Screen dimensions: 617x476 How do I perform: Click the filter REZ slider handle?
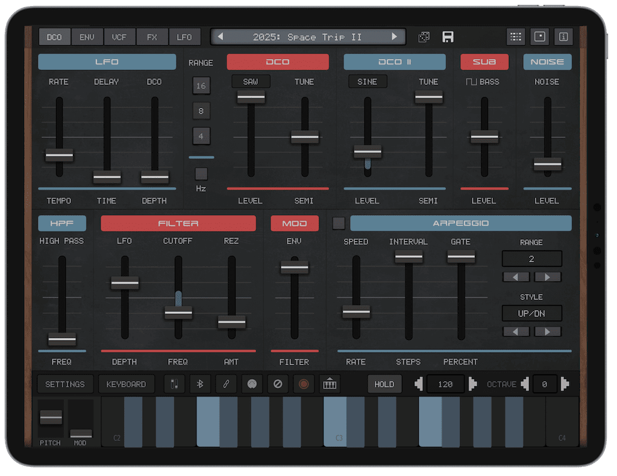click(232, 322)
